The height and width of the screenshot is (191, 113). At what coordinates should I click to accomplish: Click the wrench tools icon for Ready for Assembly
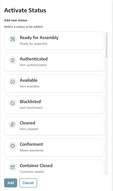tap(13, 39)
